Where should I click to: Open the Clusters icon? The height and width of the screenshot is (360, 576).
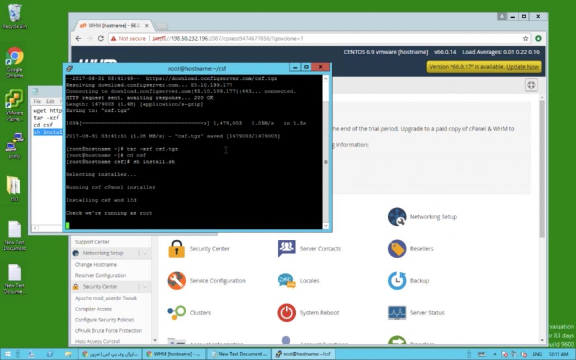click(x=177, y=312)
